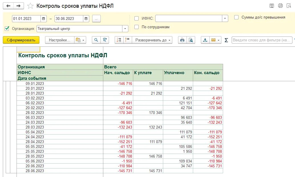Image resolution: width=295 pixels, height=177 pixels.
Task: Check the По сотрудникам option
Action: pyautogui.click(x=137, y=27)
